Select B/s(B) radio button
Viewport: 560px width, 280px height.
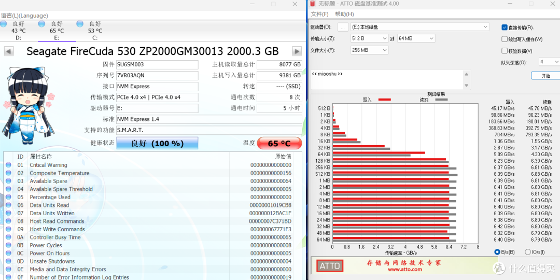(497, 252)
